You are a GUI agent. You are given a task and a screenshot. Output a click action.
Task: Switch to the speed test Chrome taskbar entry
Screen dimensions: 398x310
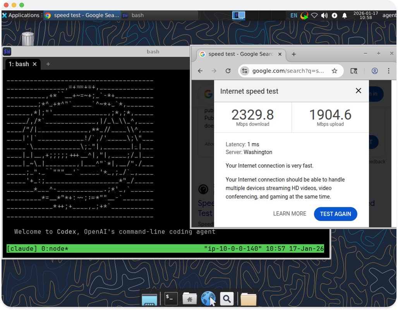(x=82, y=15)
